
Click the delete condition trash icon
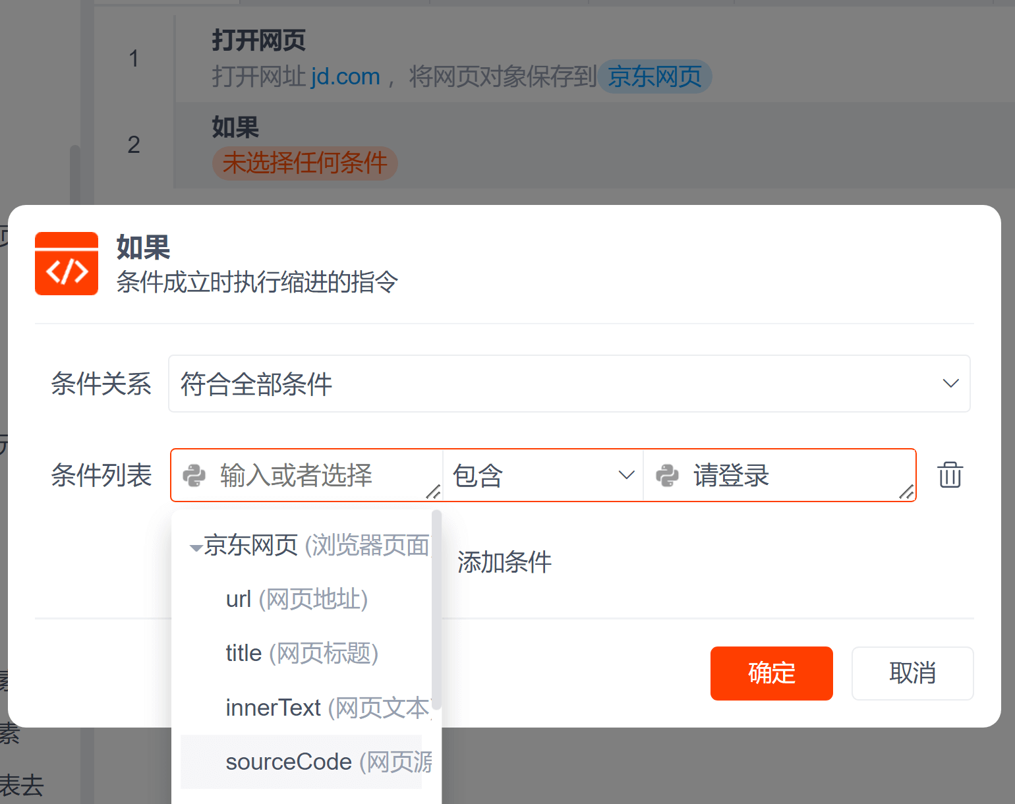[x=950, y=475]
